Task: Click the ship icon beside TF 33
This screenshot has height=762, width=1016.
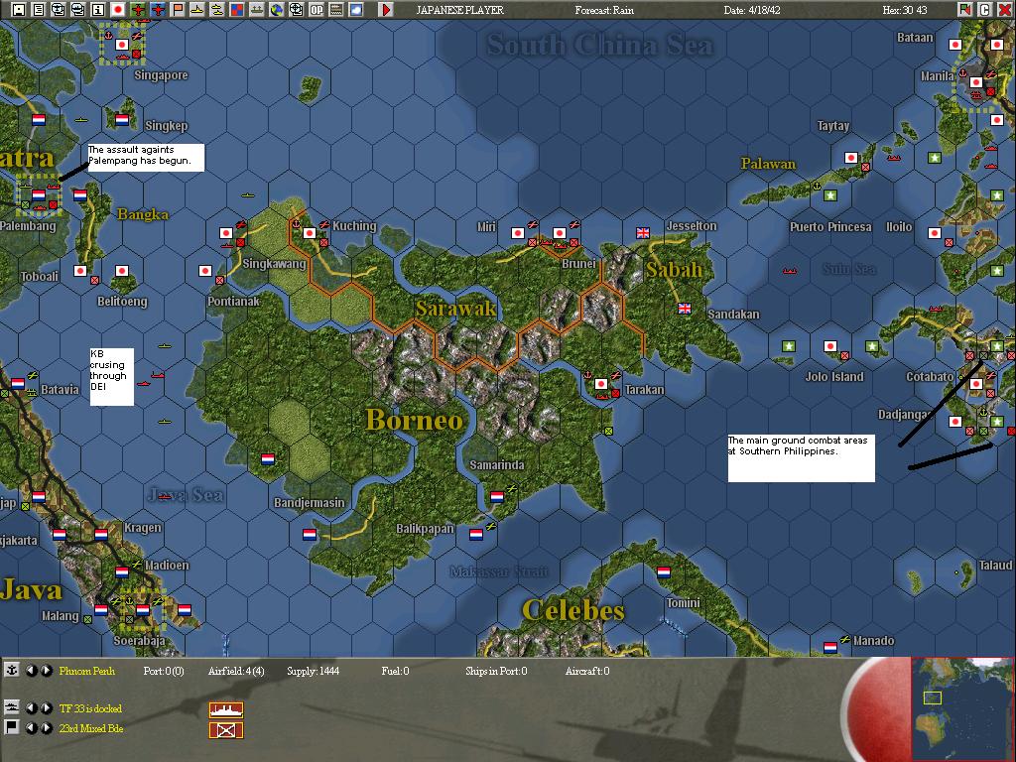Action: (x=12, y=707)
